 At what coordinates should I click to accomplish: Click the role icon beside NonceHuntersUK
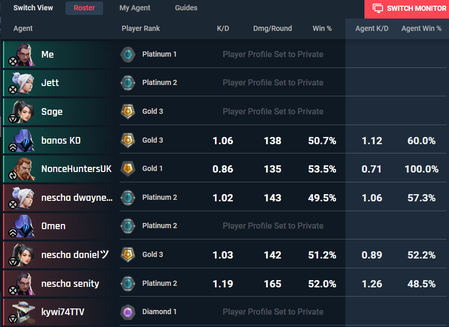(x=13, y=176)
